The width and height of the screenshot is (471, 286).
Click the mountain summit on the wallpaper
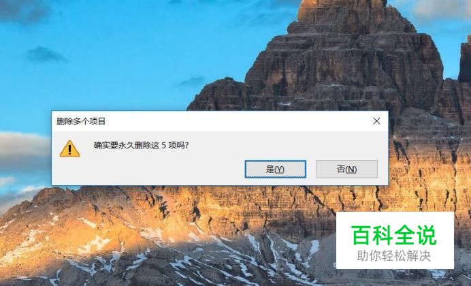click(x=342, y=10)
